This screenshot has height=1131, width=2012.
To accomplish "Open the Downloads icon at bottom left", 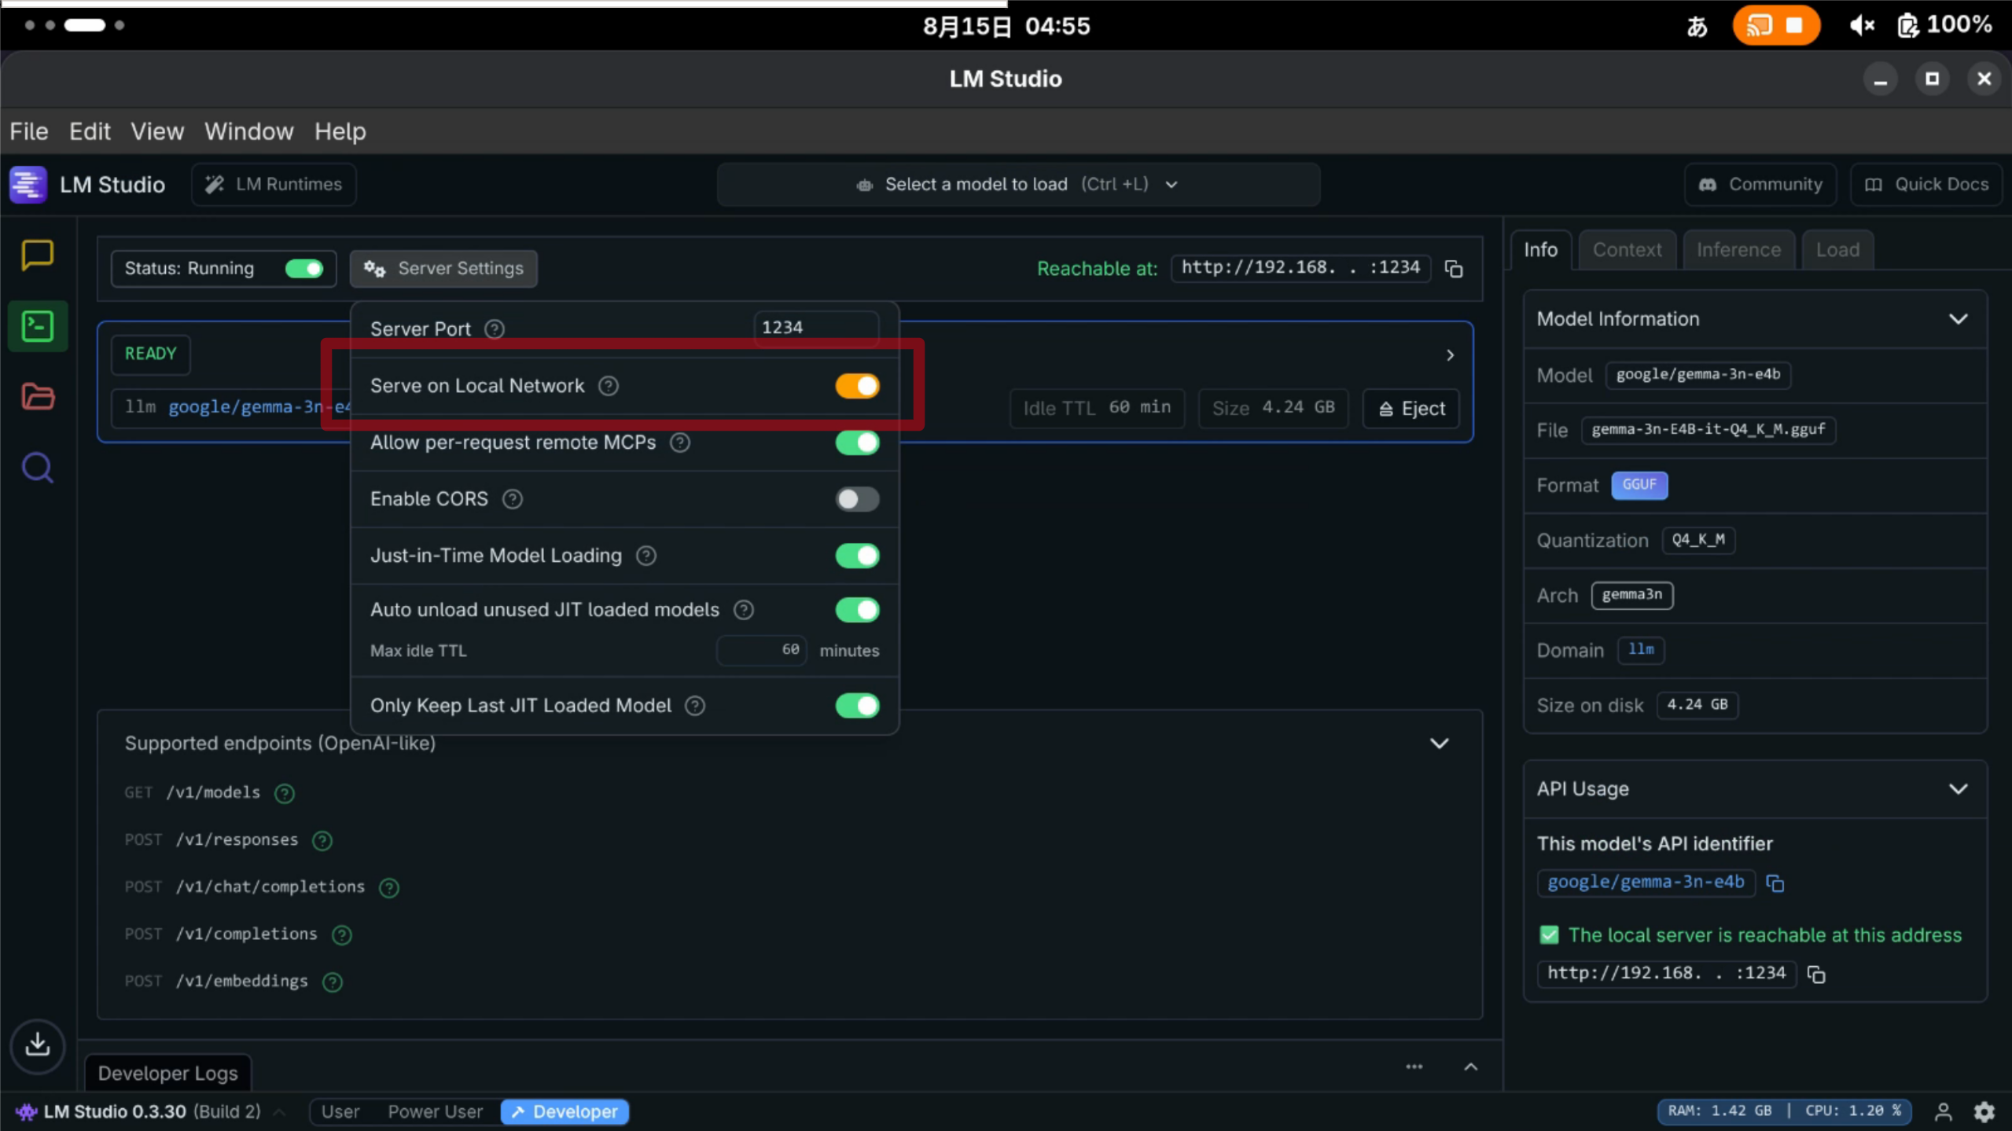I will (37, 1045).
